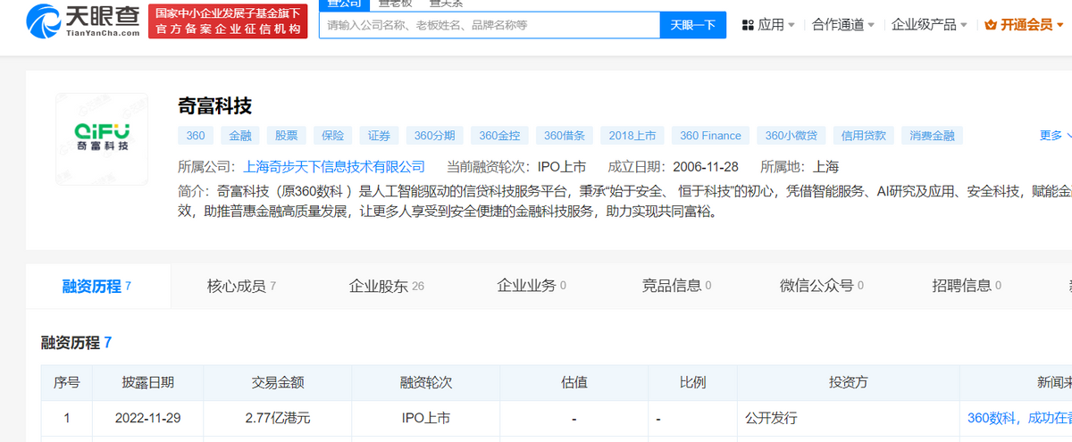
Task: Switch to the 企业股东 tab
Action: [386, 286]
